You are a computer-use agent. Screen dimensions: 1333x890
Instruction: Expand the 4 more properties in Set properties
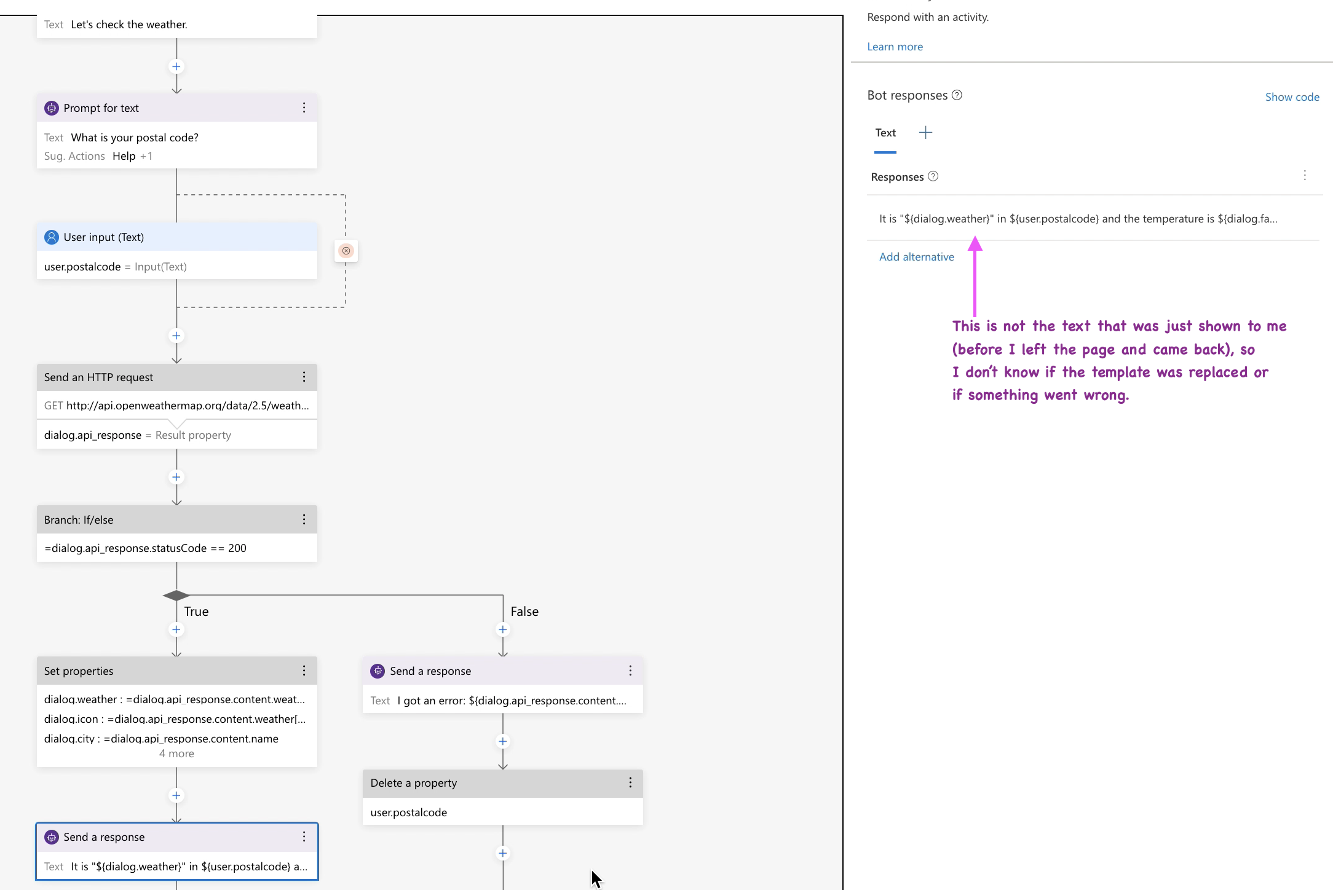point(176,753)
